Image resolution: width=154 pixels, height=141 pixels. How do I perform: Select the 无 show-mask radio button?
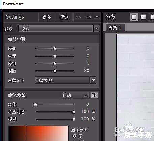click(75, 136)
